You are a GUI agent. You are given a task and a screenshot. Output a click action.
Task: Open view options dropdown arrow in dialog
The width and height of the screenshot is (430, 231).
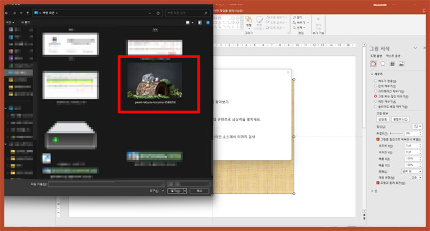pyautogui.click(x=192, y=23)
